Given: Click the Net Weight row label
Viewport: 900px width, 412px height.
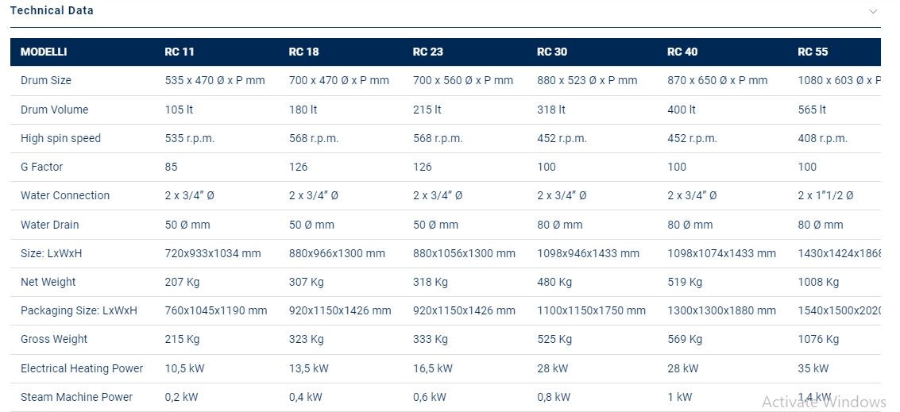Looking at the screenshot, I should coord(48,282).
